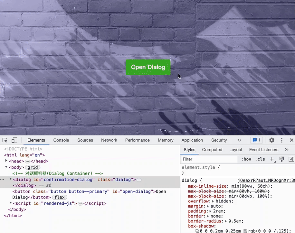
Task: Add a new style rule plus icon
Action: [272, 159]
